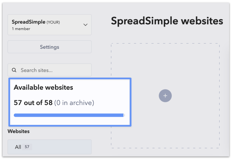Click the (YOUR) workspace tag

point(53,22)
